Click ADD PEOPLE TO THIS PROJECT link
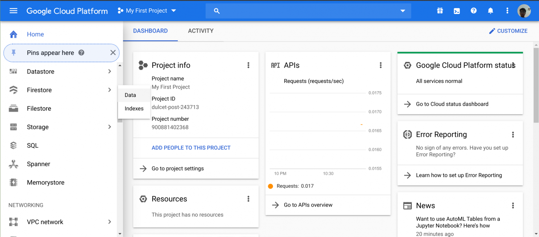539x237 pixels. pyautogui.click(x=191, y=147)
